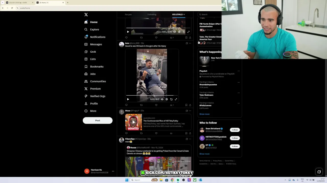Open the YouTube link card thumbnail
This screenshot has height=183, width=327.
tap(133, 122)
